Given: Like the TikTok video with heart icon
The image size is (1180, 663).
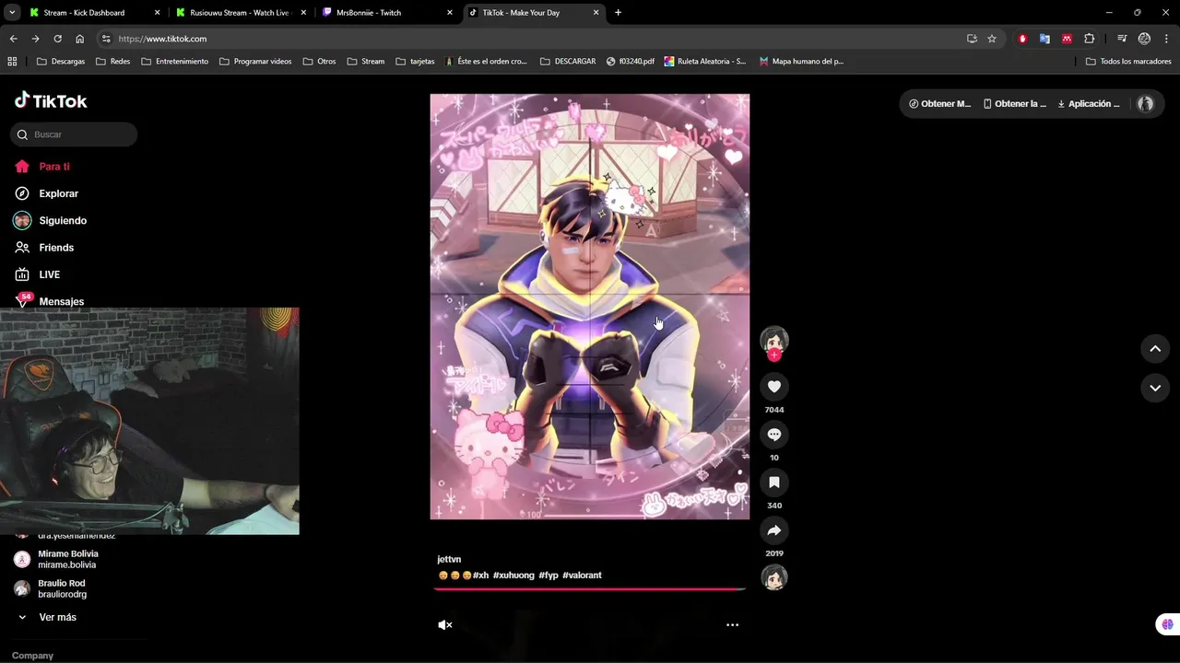Looking at the screenshot, I should [774, 387].
